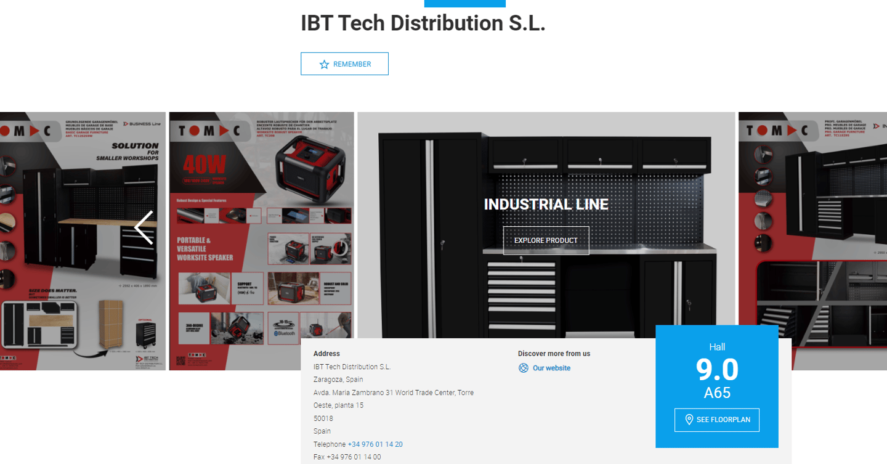Go to previous slide with left arrow
The image size is (887, 464).
click(x=144, y=227)
